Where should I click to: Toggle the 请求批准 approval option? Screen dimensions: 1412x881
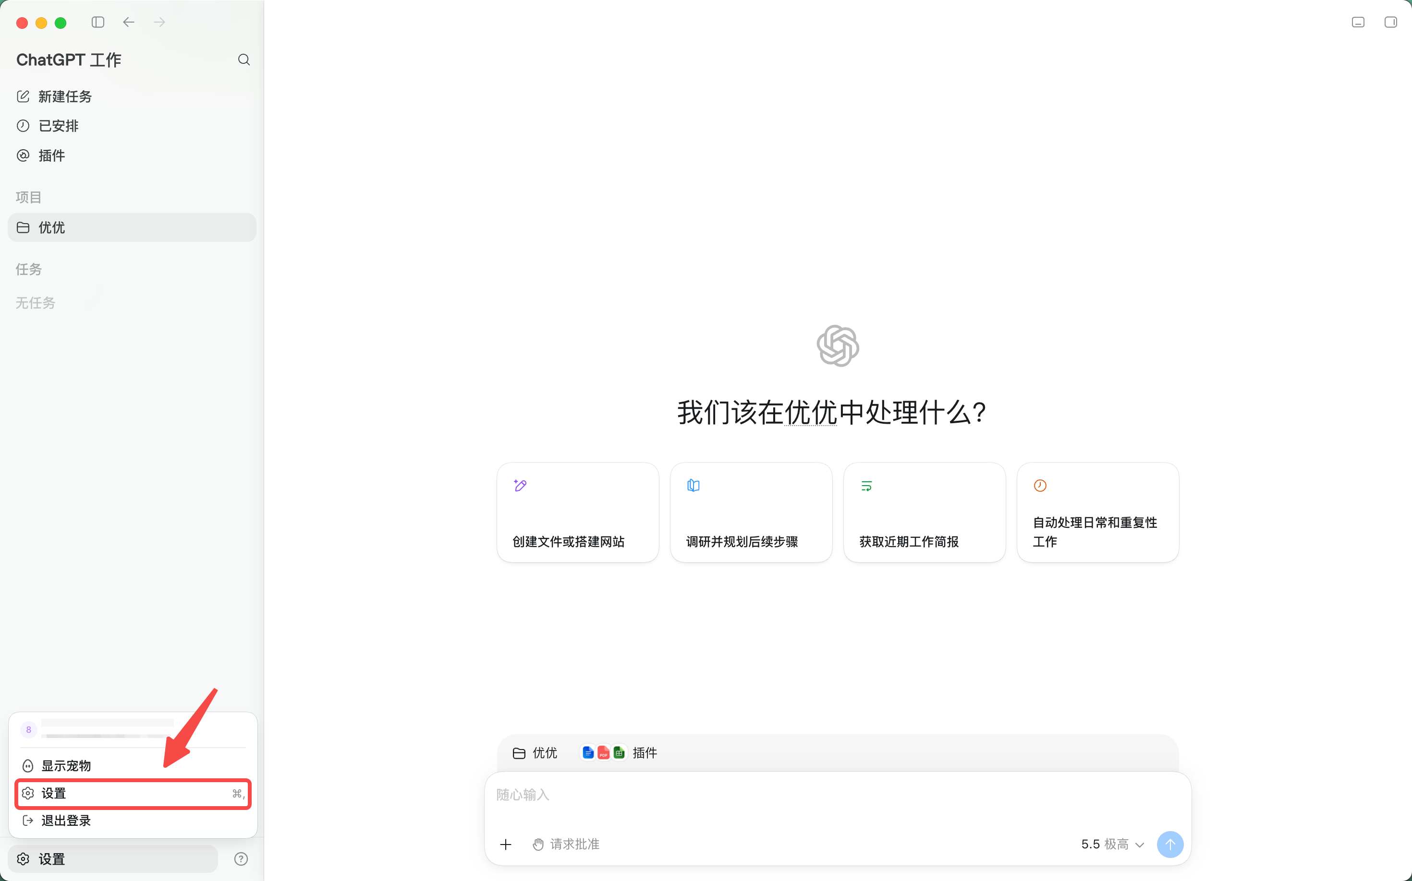point(566,845)
